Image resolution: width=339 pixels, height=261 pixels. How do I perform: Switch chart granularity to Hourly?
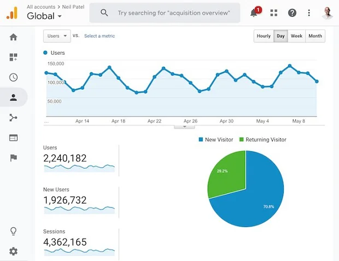[x=264, y=36]
